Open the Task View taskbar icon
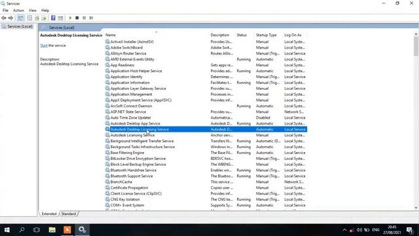The height and width of the screenshot is (236, 419). (37, 230)
